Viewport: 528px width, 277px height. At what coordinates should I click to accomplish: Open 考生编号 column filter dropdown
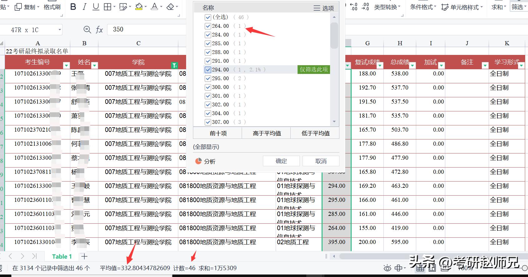pos(66,65)
